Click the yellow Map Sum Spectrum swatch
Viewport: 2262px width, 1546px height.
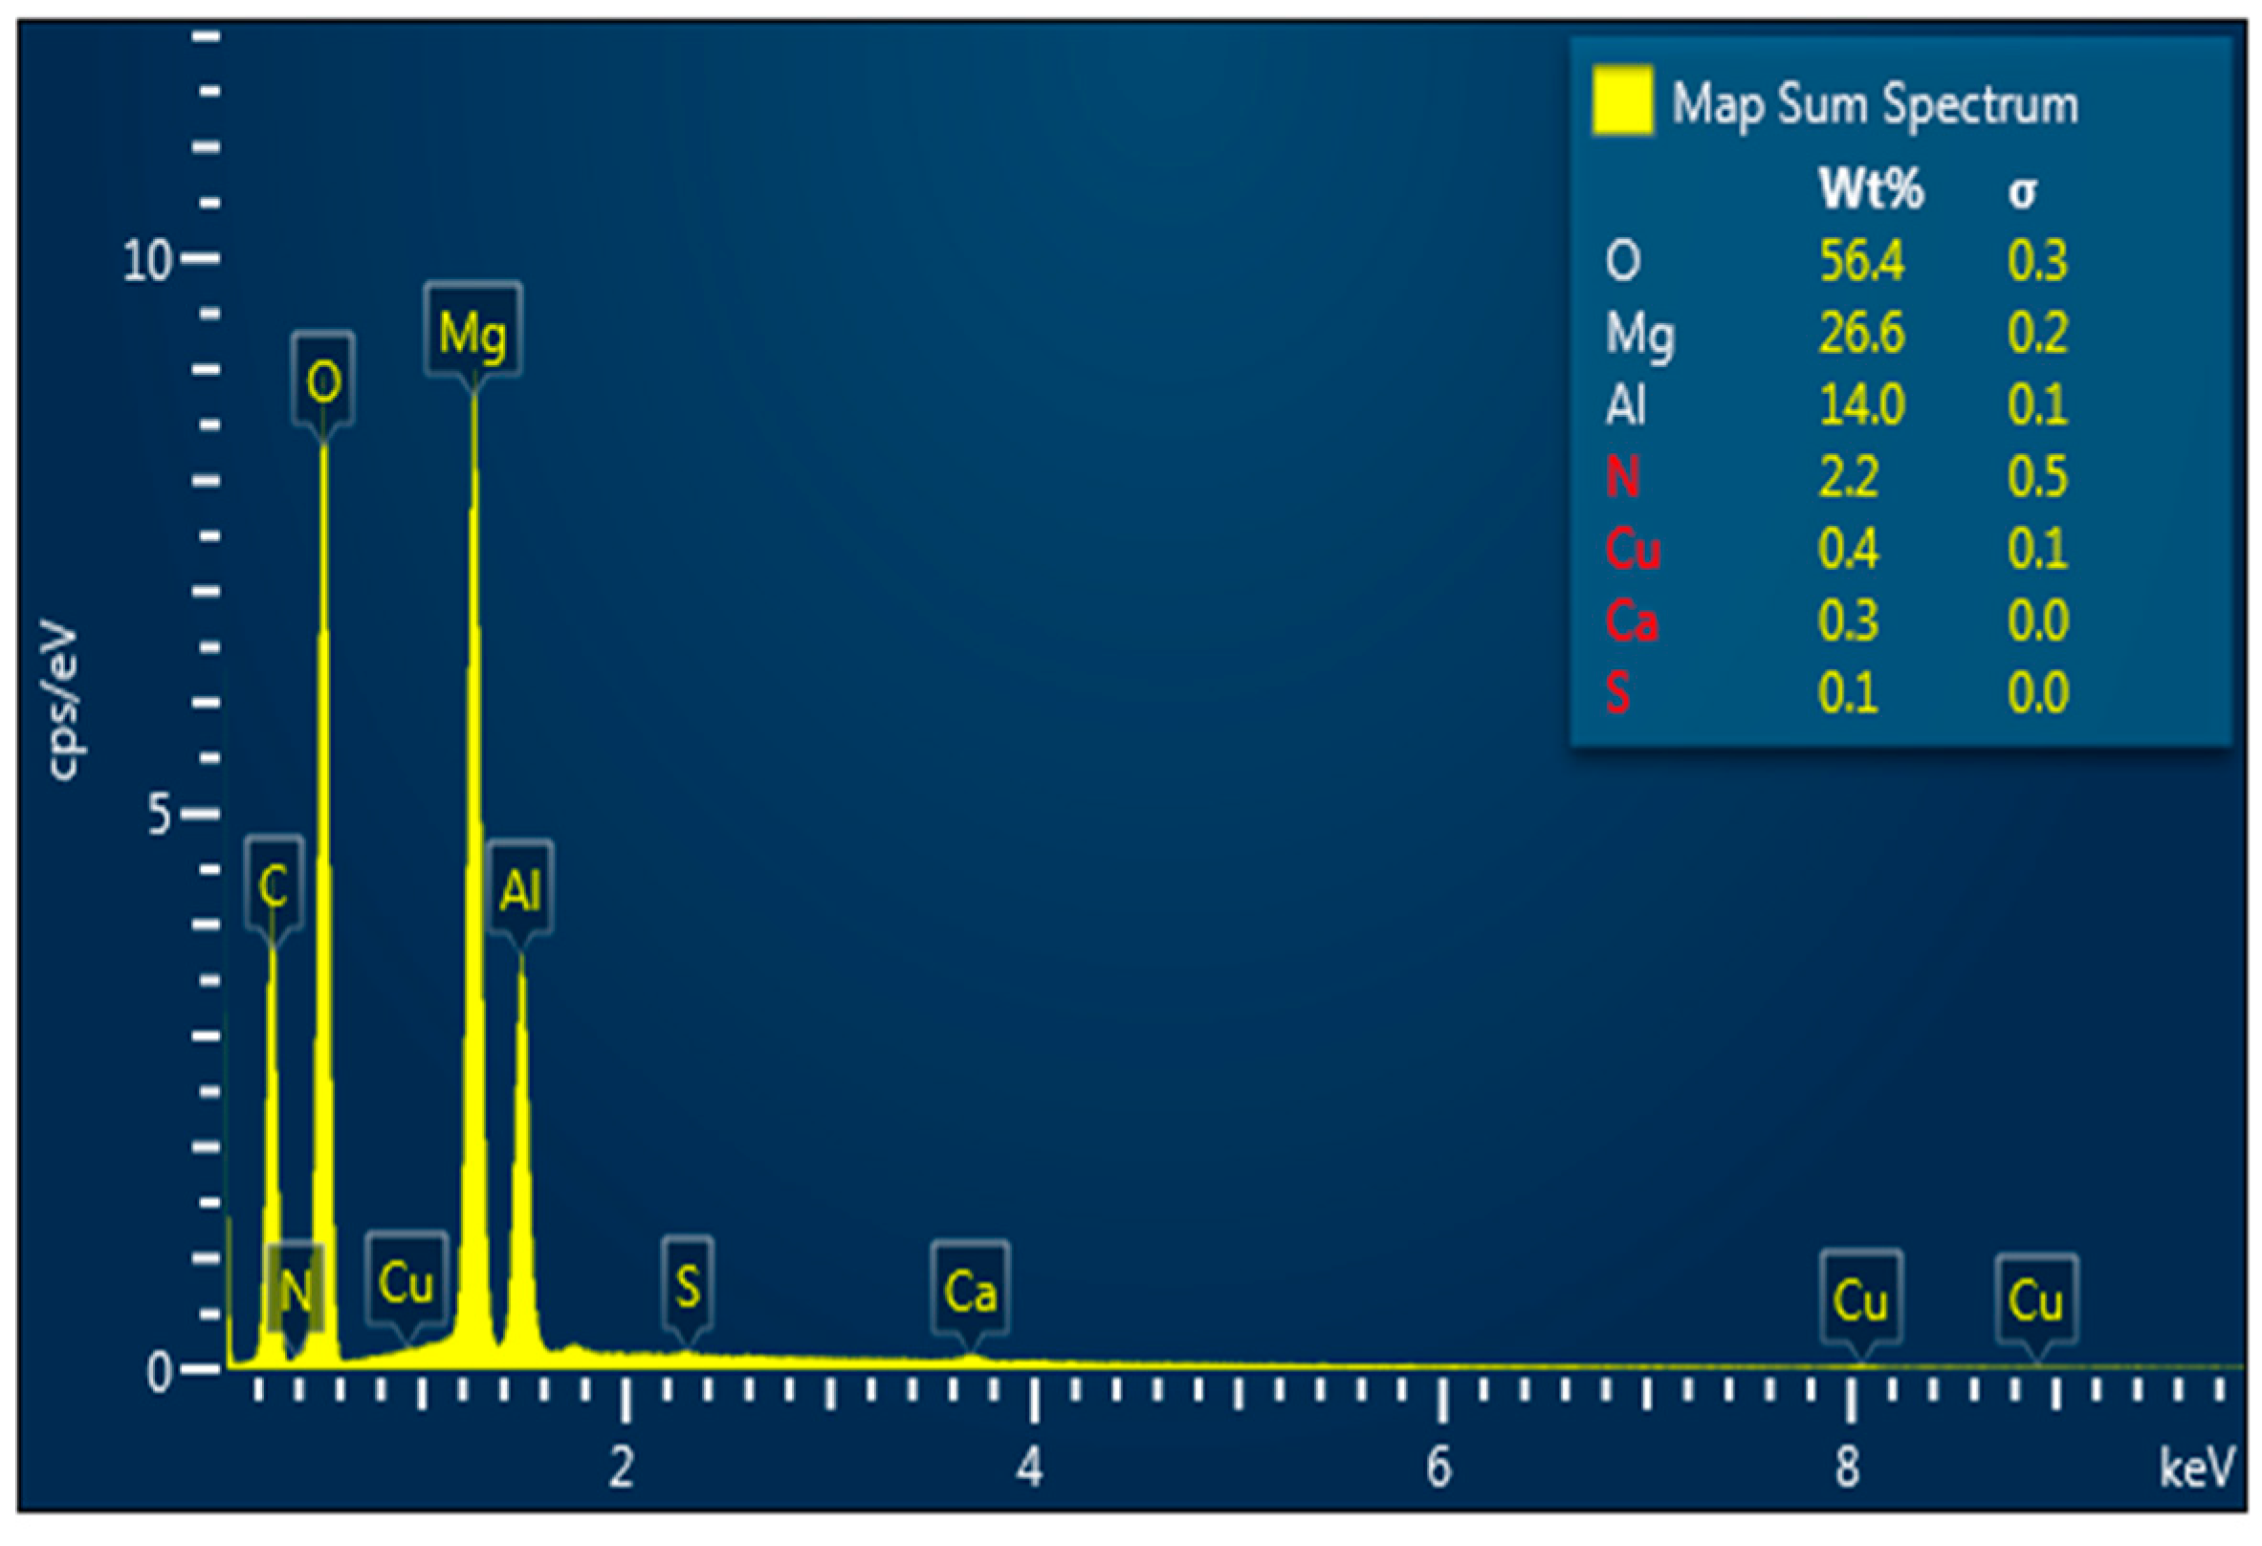[x=1621, y=100]
